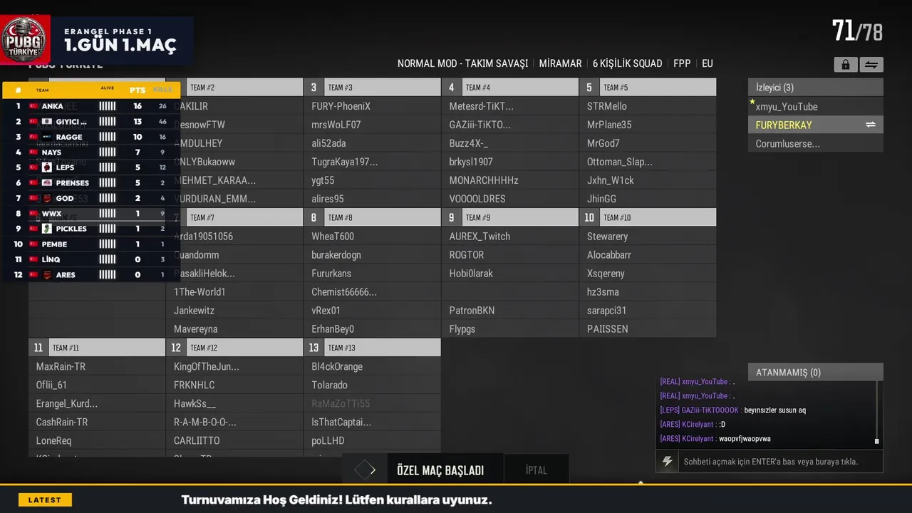Click the alive bars on ANKA row
912x513 pixels.
pyautogui.click(x=107, y=106)
